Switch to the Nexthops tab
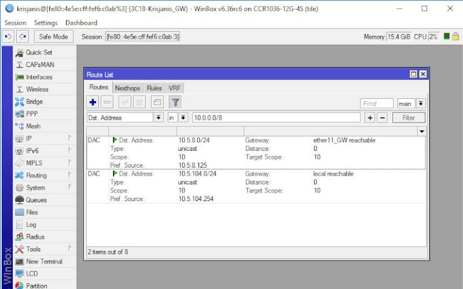463x289 pixels. point(127,88)
